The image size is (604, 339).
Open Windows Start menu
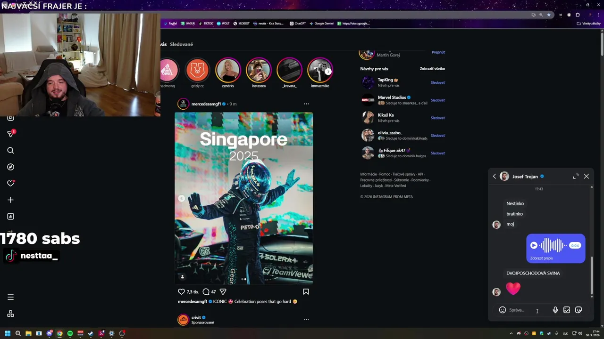(x=8, y=333)
